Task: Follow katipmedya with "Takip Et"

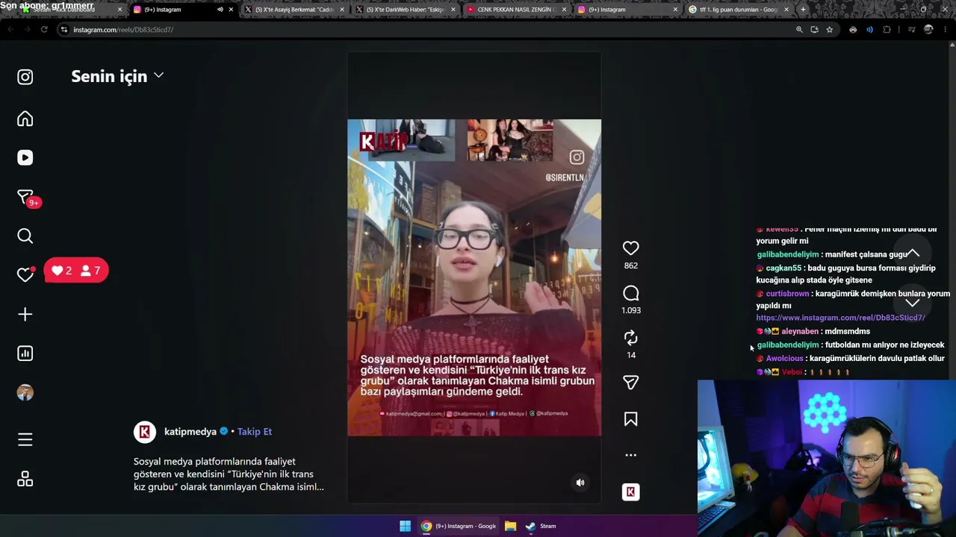Action: [x=254, y=432]
